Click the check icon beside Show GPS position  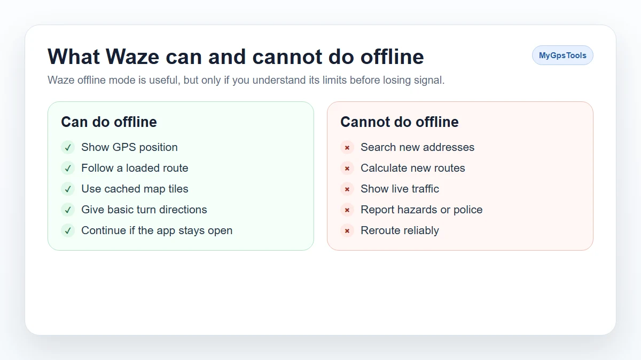[x=68, y=147]
